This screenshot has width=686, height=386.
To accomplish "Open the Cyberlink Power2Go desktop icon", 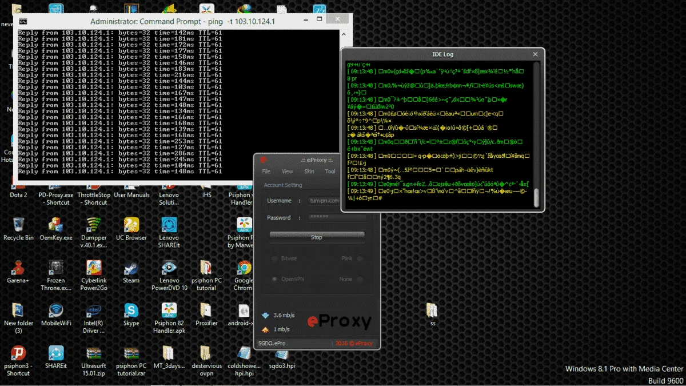I will (x=94, y=274).
